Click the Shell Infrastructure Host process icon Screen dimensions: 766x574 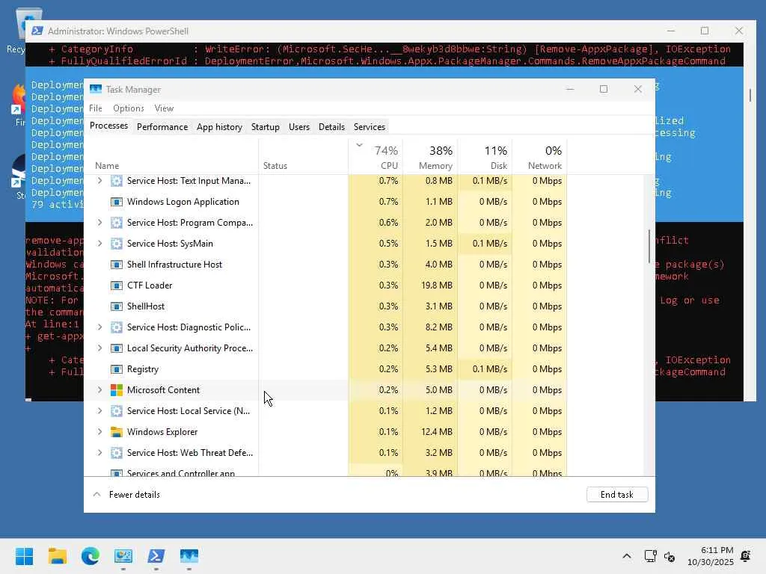[x=116, y=265]
